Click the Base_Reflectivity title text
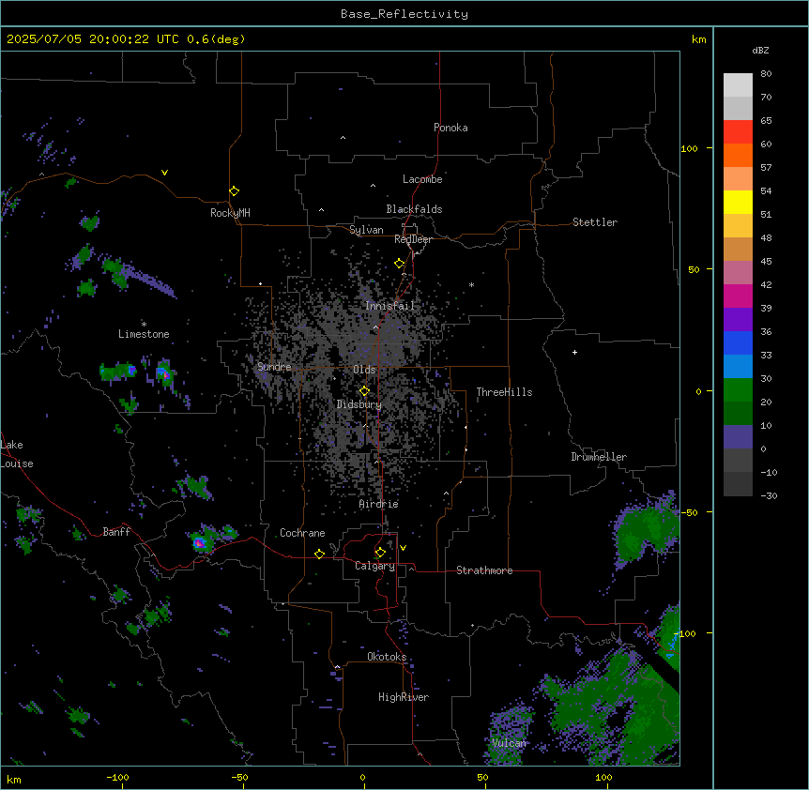This screenshot has width=809, height=790. coord(404,14)
